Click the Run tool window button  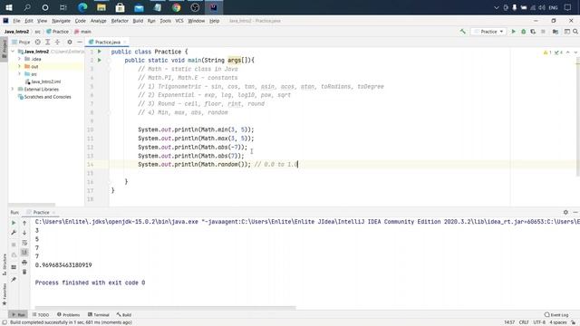pos(18,315)
